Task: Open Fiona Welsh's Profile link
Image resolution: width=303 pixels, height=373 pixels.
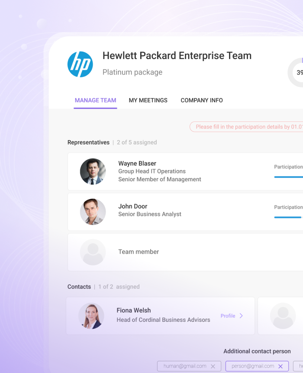Action: point(228,316)
